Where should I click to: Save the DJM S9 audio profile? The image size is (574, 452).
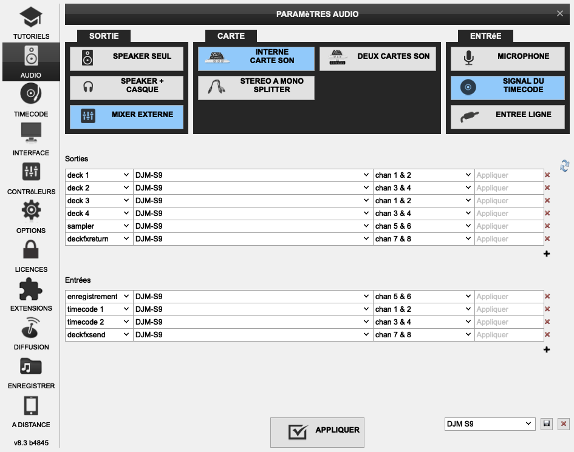click(547, 424)
